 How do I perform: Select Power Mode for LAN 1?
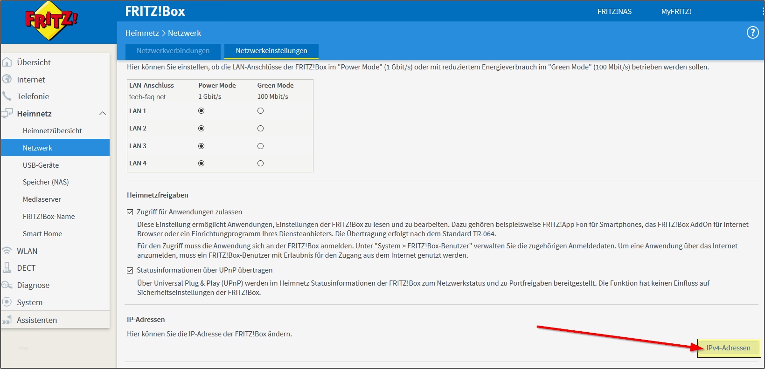click(201, 111)
